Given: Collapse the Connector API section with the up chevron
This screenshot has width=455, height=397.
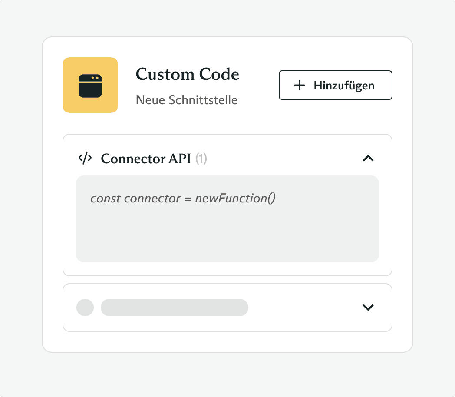Looking at the screenshot, I should pyautogui.click(x=368, y=159).
